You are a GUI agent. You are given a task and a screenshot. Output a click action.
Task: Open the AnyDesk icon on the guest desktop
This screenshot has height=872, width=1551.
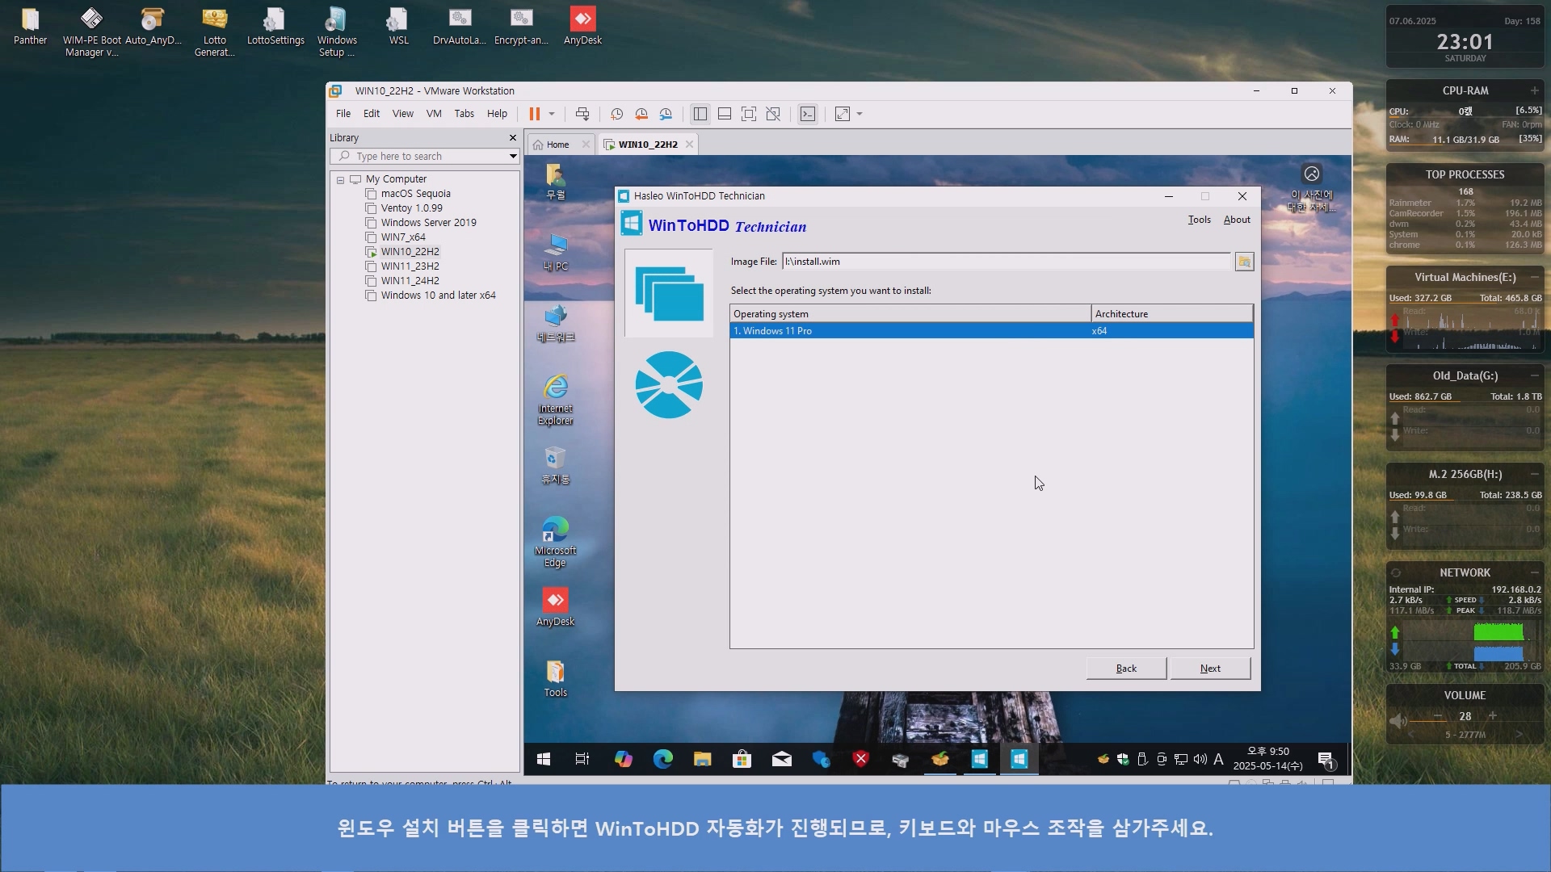click(x=556, y=606)
